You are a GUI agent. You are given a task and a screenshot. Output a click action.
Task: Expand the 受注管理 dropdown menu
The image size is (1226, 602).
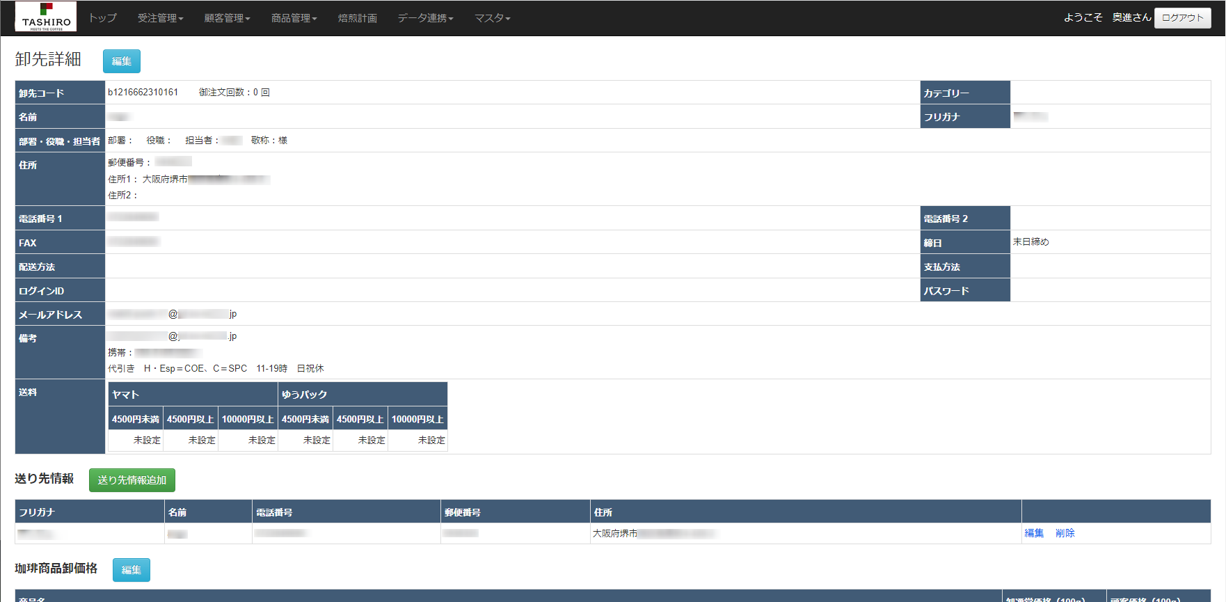tap(160, 18)
